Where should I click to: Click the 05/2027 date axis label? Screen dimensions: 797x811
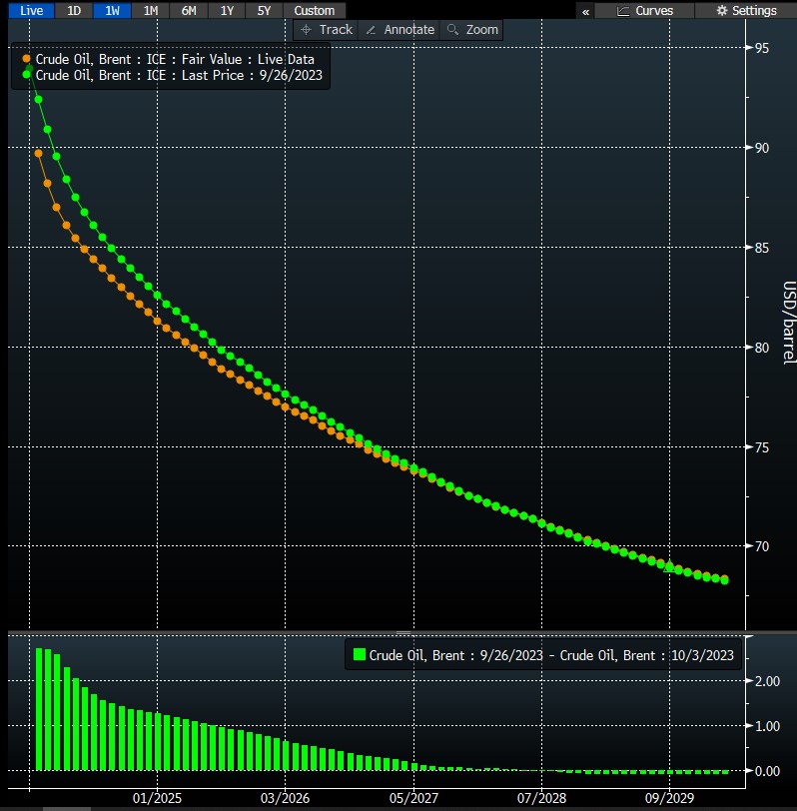coord(413,798)
